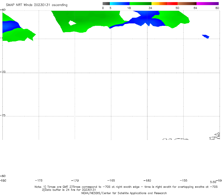Select the magenta-purple segment of the color bar
Screen dimensions: 222x195
tap(208, 4)
